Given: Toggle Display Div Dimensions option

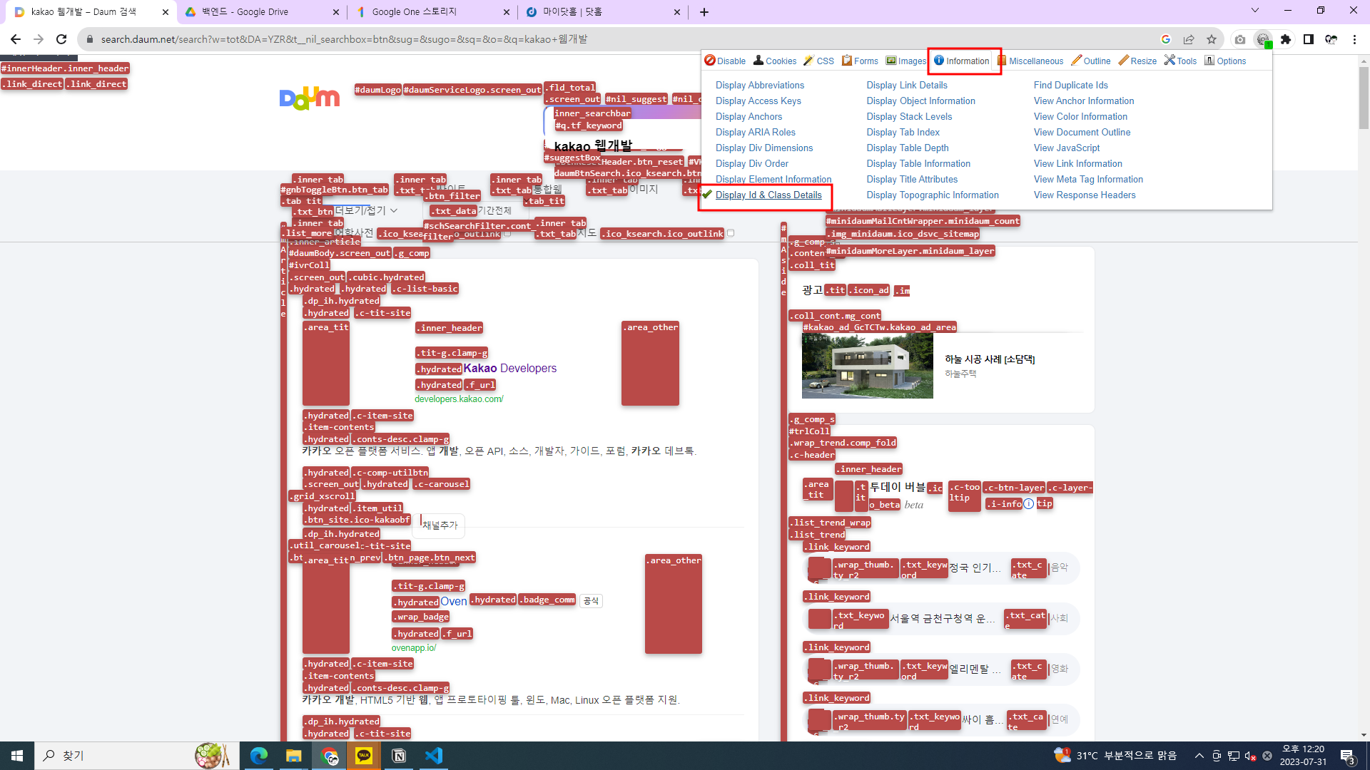Looking at the screenshot, I should [764, 148].
